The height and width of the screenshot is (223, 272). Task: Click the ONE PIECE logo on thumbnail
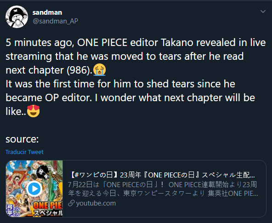coord(48,205)
